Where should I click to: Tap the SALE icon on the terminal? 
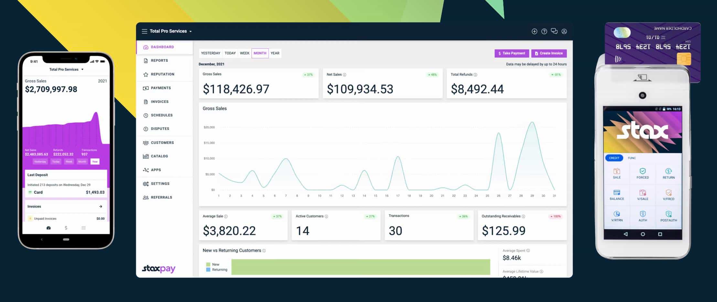pos(616,173)
